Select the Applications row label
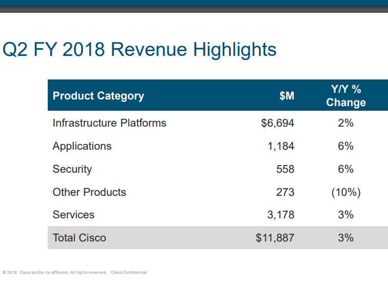The width and height of the screenshot is (388, 283). pos(82,146)
